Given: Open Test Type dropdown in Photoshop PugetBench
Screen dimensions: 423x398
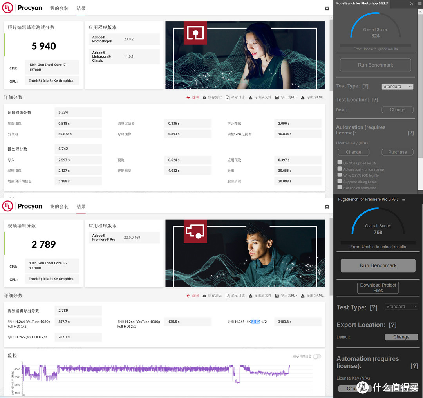Looking at the screenshot, I should 398,87.
